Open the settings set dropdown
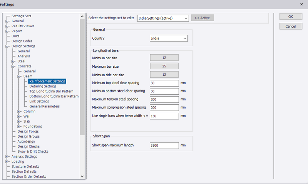 pyautogui.click(x=163, y=18)
